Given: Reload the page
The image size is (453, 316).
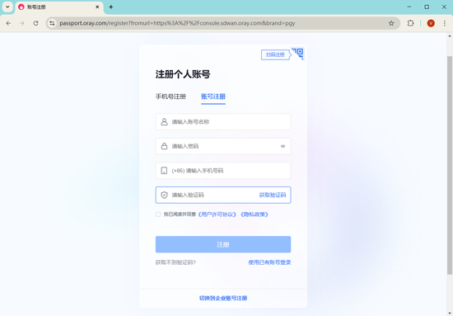Looking at the screenshot, I should point(35,23).
